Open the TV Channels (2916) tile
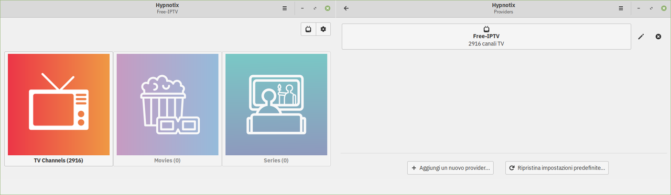 [x=59, y=109]
